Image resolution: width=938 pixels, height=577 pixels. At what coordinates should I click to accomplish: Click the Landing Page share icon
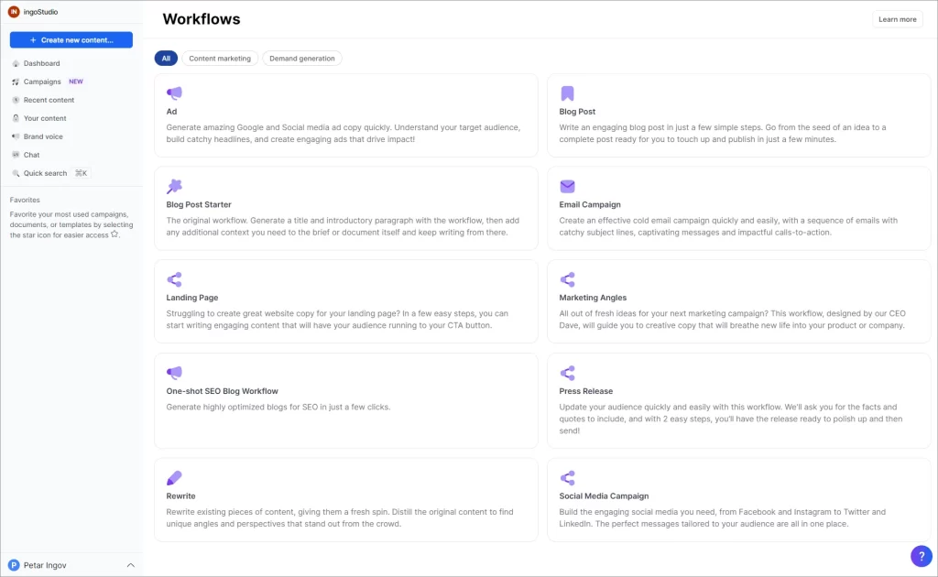[x=174, y=278]
